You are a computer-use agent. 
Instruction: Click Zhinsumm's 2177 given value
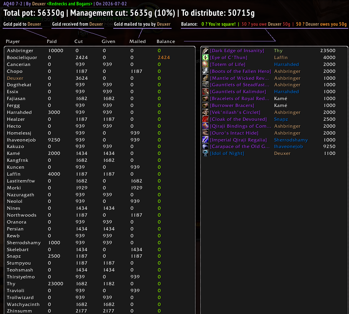click(x=109, y=311)
